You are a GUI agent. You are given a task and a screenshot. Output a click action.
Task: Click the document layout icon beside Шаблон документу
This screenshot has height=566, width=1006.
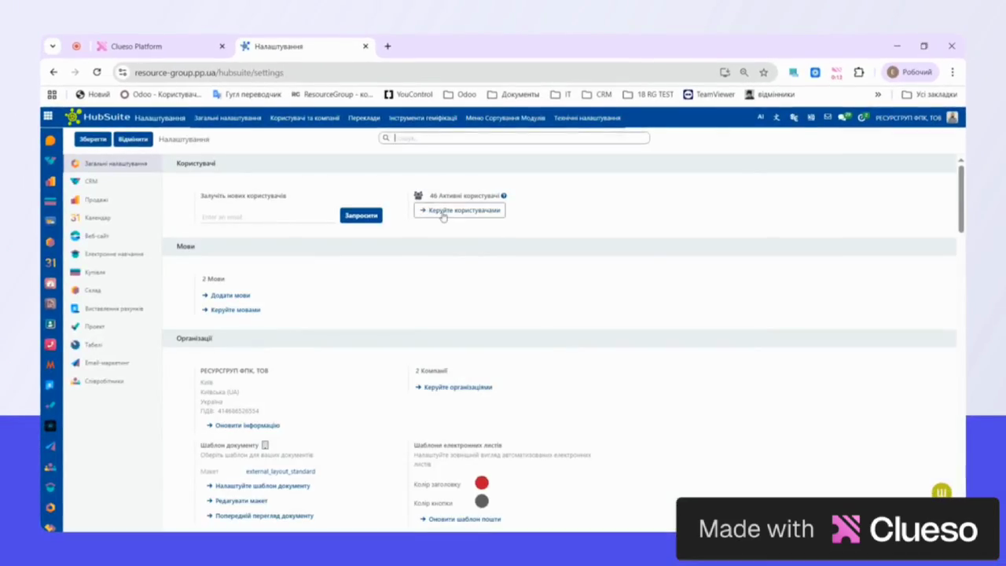point(265,445)
